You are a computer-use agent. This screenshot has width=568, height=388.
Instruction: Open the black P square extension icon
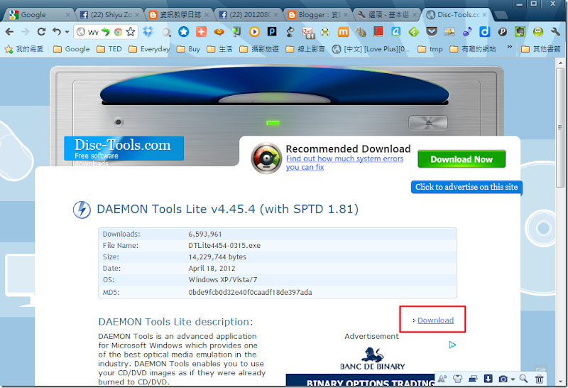tap(272, 32)
